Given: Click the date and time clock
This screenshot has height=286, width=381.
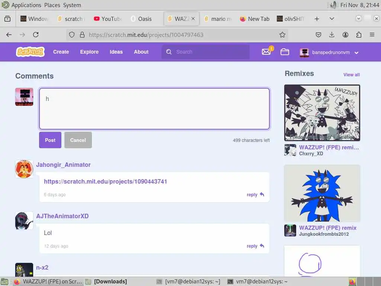Looking at the screenshot, I should click(360, 5).
